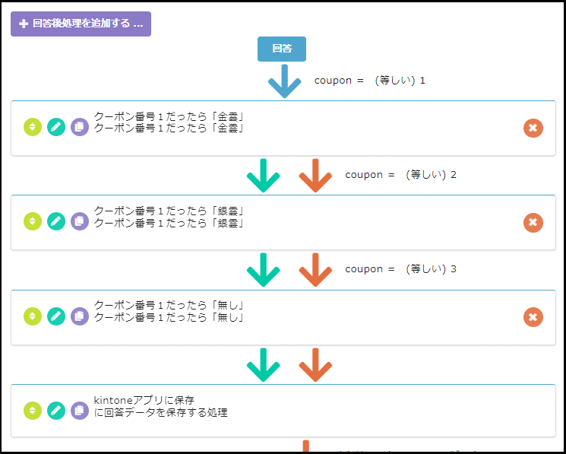Reorder the 金雲 process with sort icon

click(33, 127)
